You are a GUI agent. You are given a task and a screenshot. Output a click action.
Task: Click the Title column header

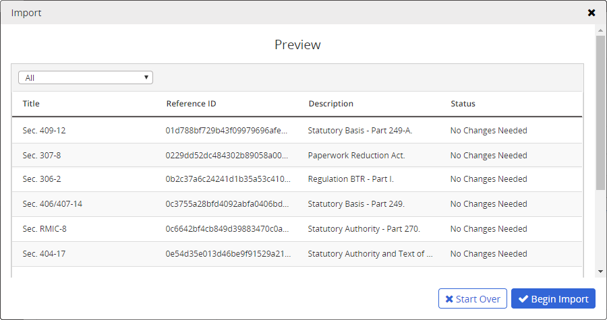click(x=31, y=104)
